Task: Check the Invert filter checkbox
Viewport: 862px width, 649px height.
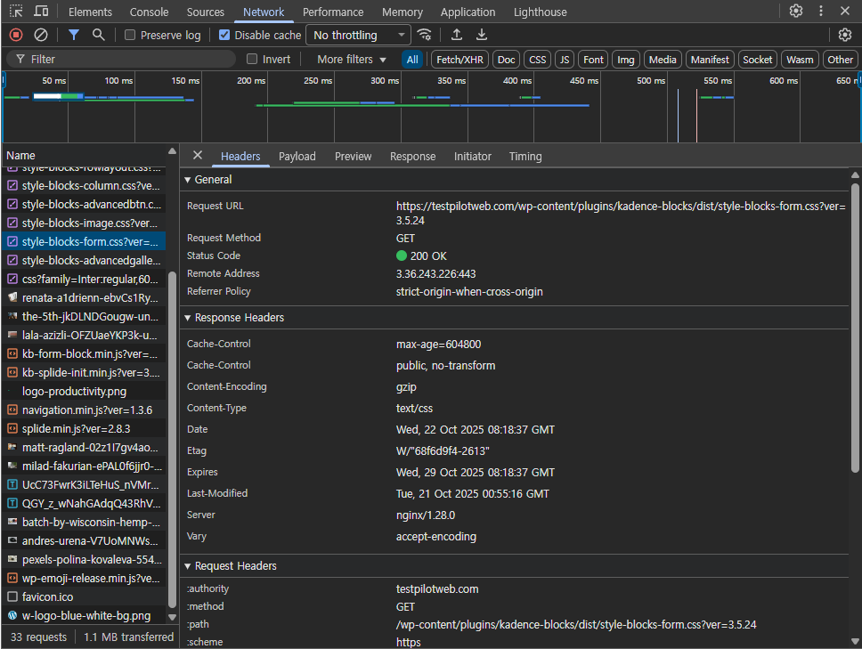Action: point(252,60)
